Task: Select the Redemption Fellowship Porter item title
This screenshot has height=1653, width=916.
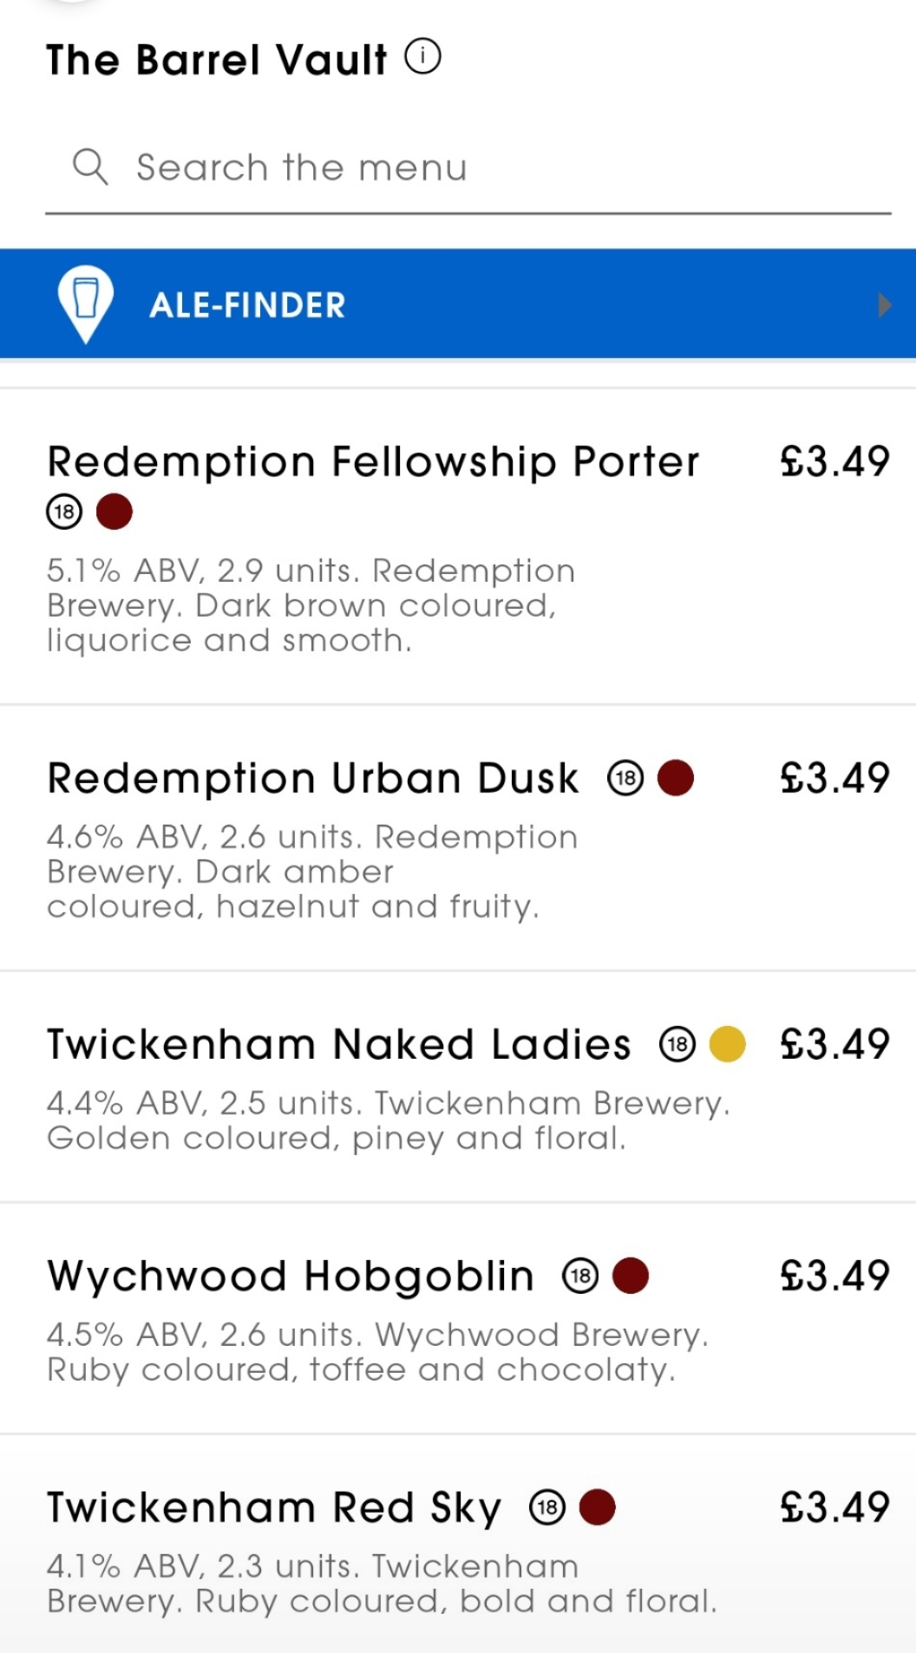Action: [373, 461]
